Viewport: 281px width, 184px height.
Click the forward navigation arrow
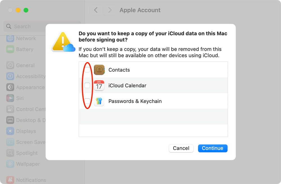click(110, 10)
